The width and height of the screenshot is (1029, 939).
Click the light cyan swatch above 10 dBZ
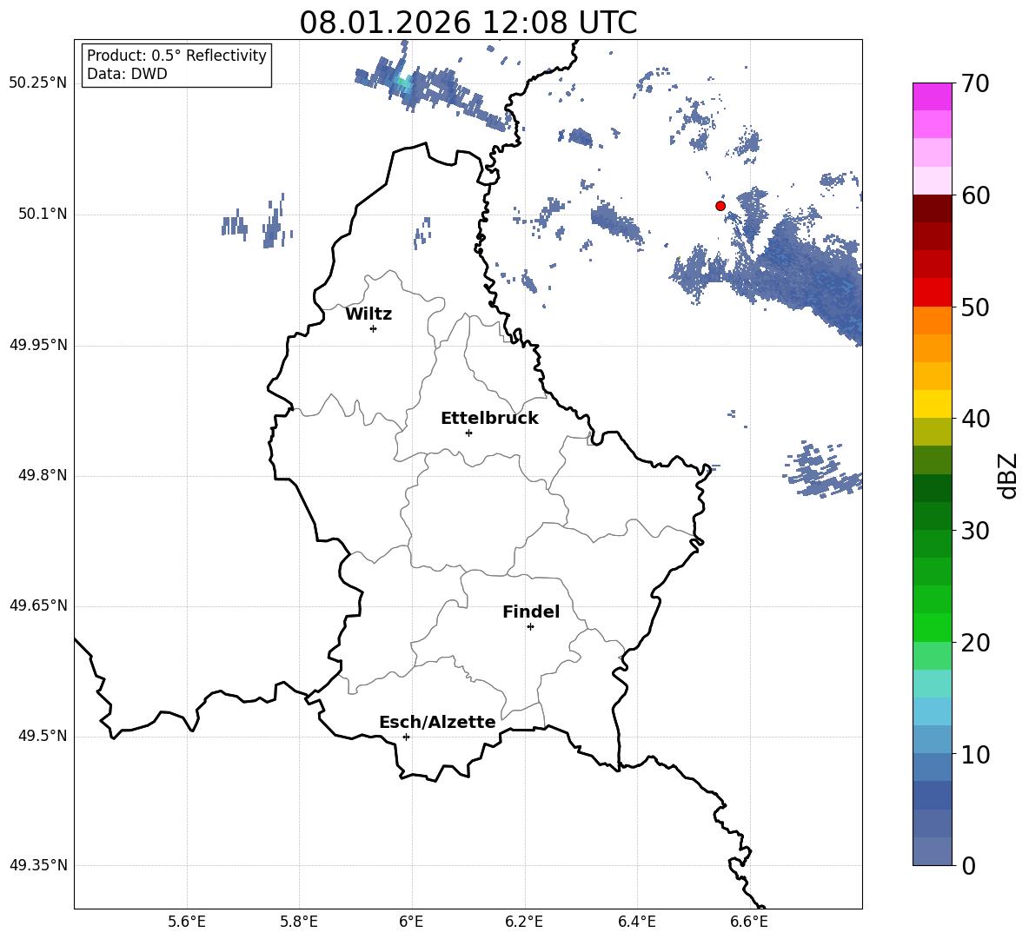[x=933, y=711]
